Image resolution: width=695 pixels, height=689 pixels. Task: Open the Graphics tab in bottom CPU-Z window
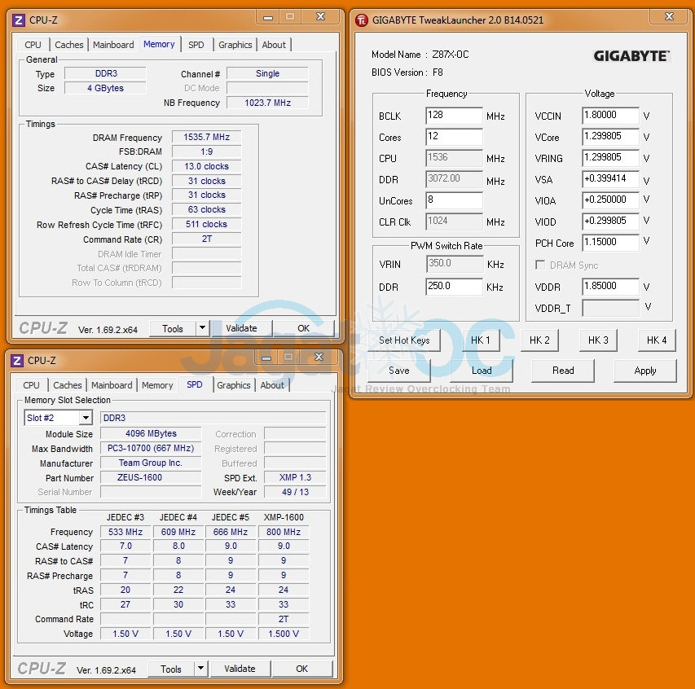pos(234,385)
